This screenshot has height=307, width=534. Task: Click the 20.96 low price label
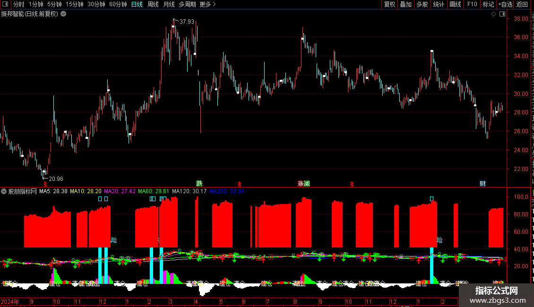point(56,179)
